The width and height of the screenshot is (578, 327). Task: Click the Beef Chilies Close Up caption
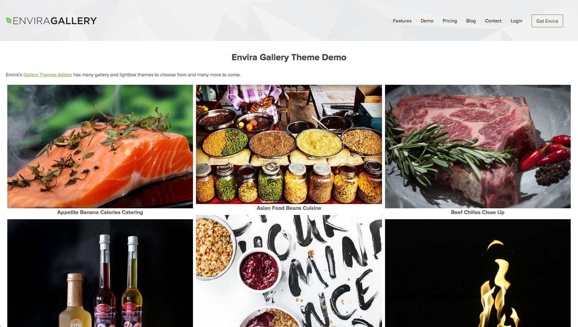coord(478,212)
